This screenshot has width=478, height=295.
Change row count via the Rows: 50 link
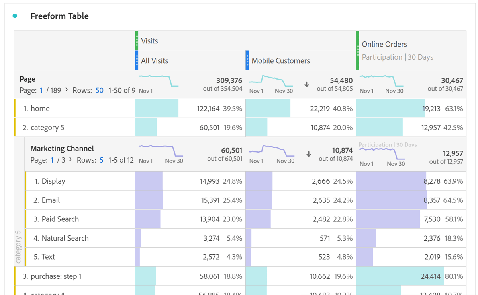pyautogui.click(x=100, y=90)
